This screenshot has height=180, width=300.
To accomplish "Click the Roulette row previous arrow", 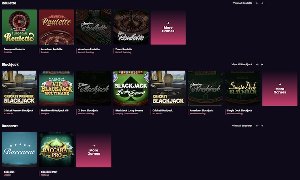I will coord(257,3).
